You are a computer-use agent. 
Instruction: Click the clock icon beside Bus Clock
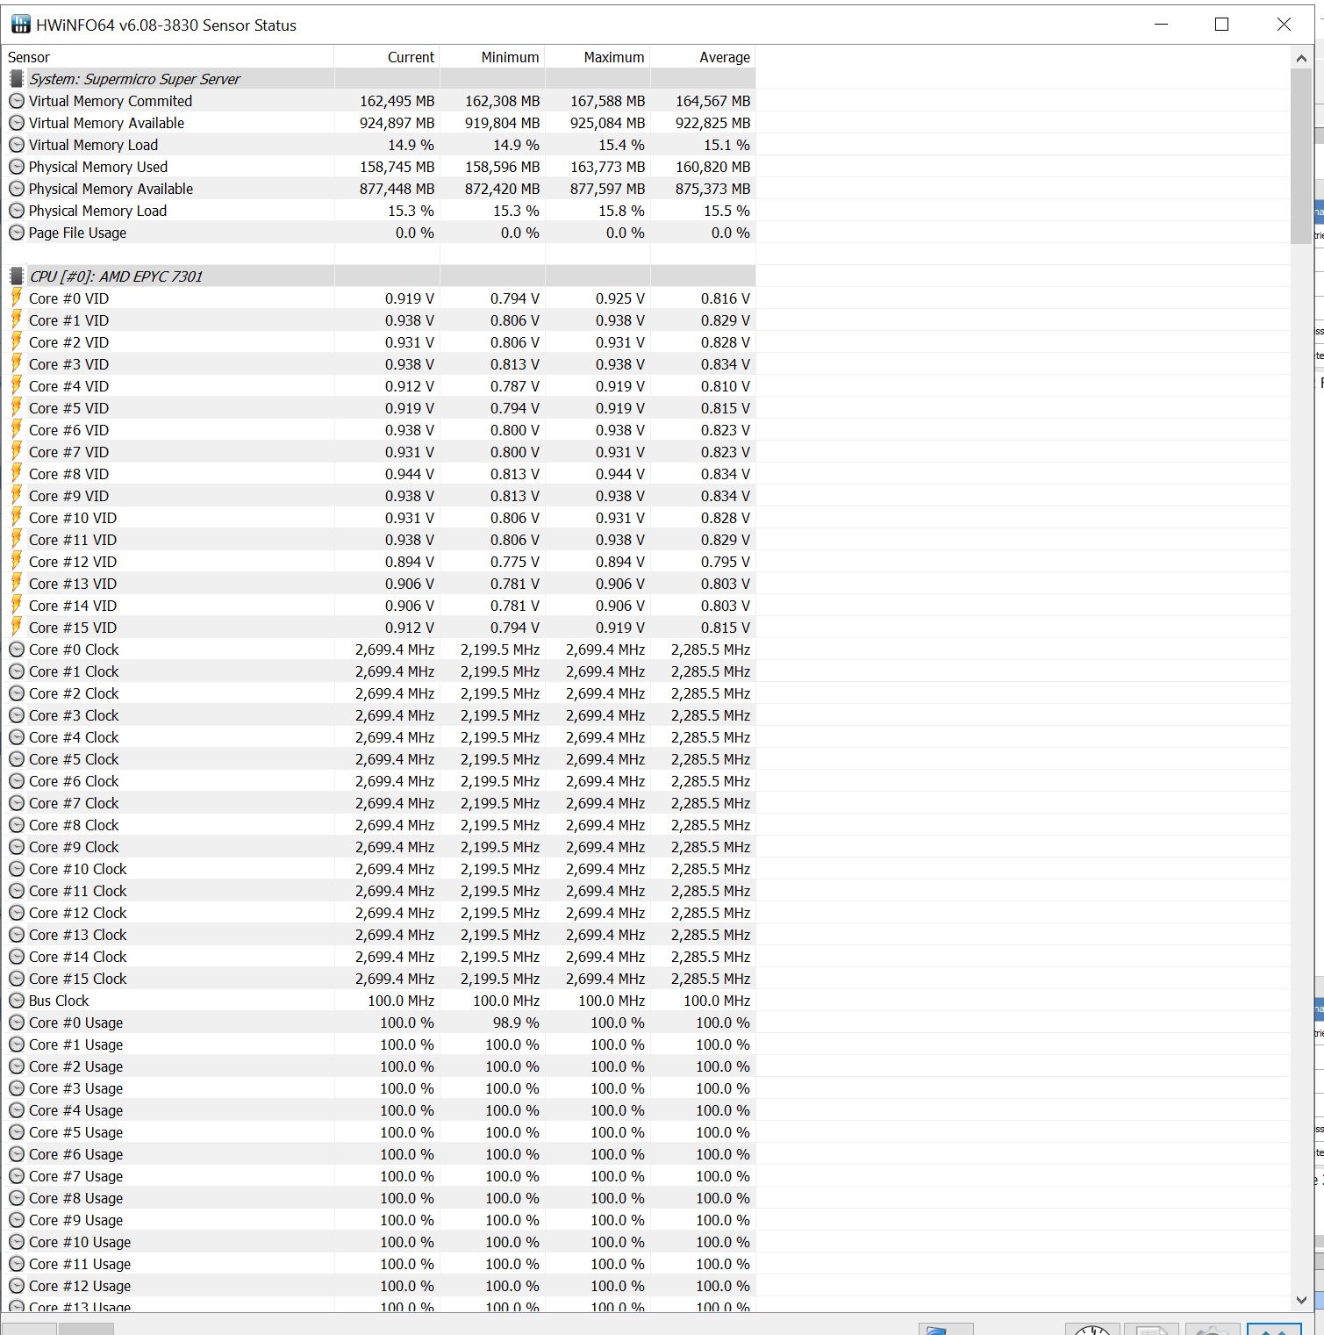17,1001
